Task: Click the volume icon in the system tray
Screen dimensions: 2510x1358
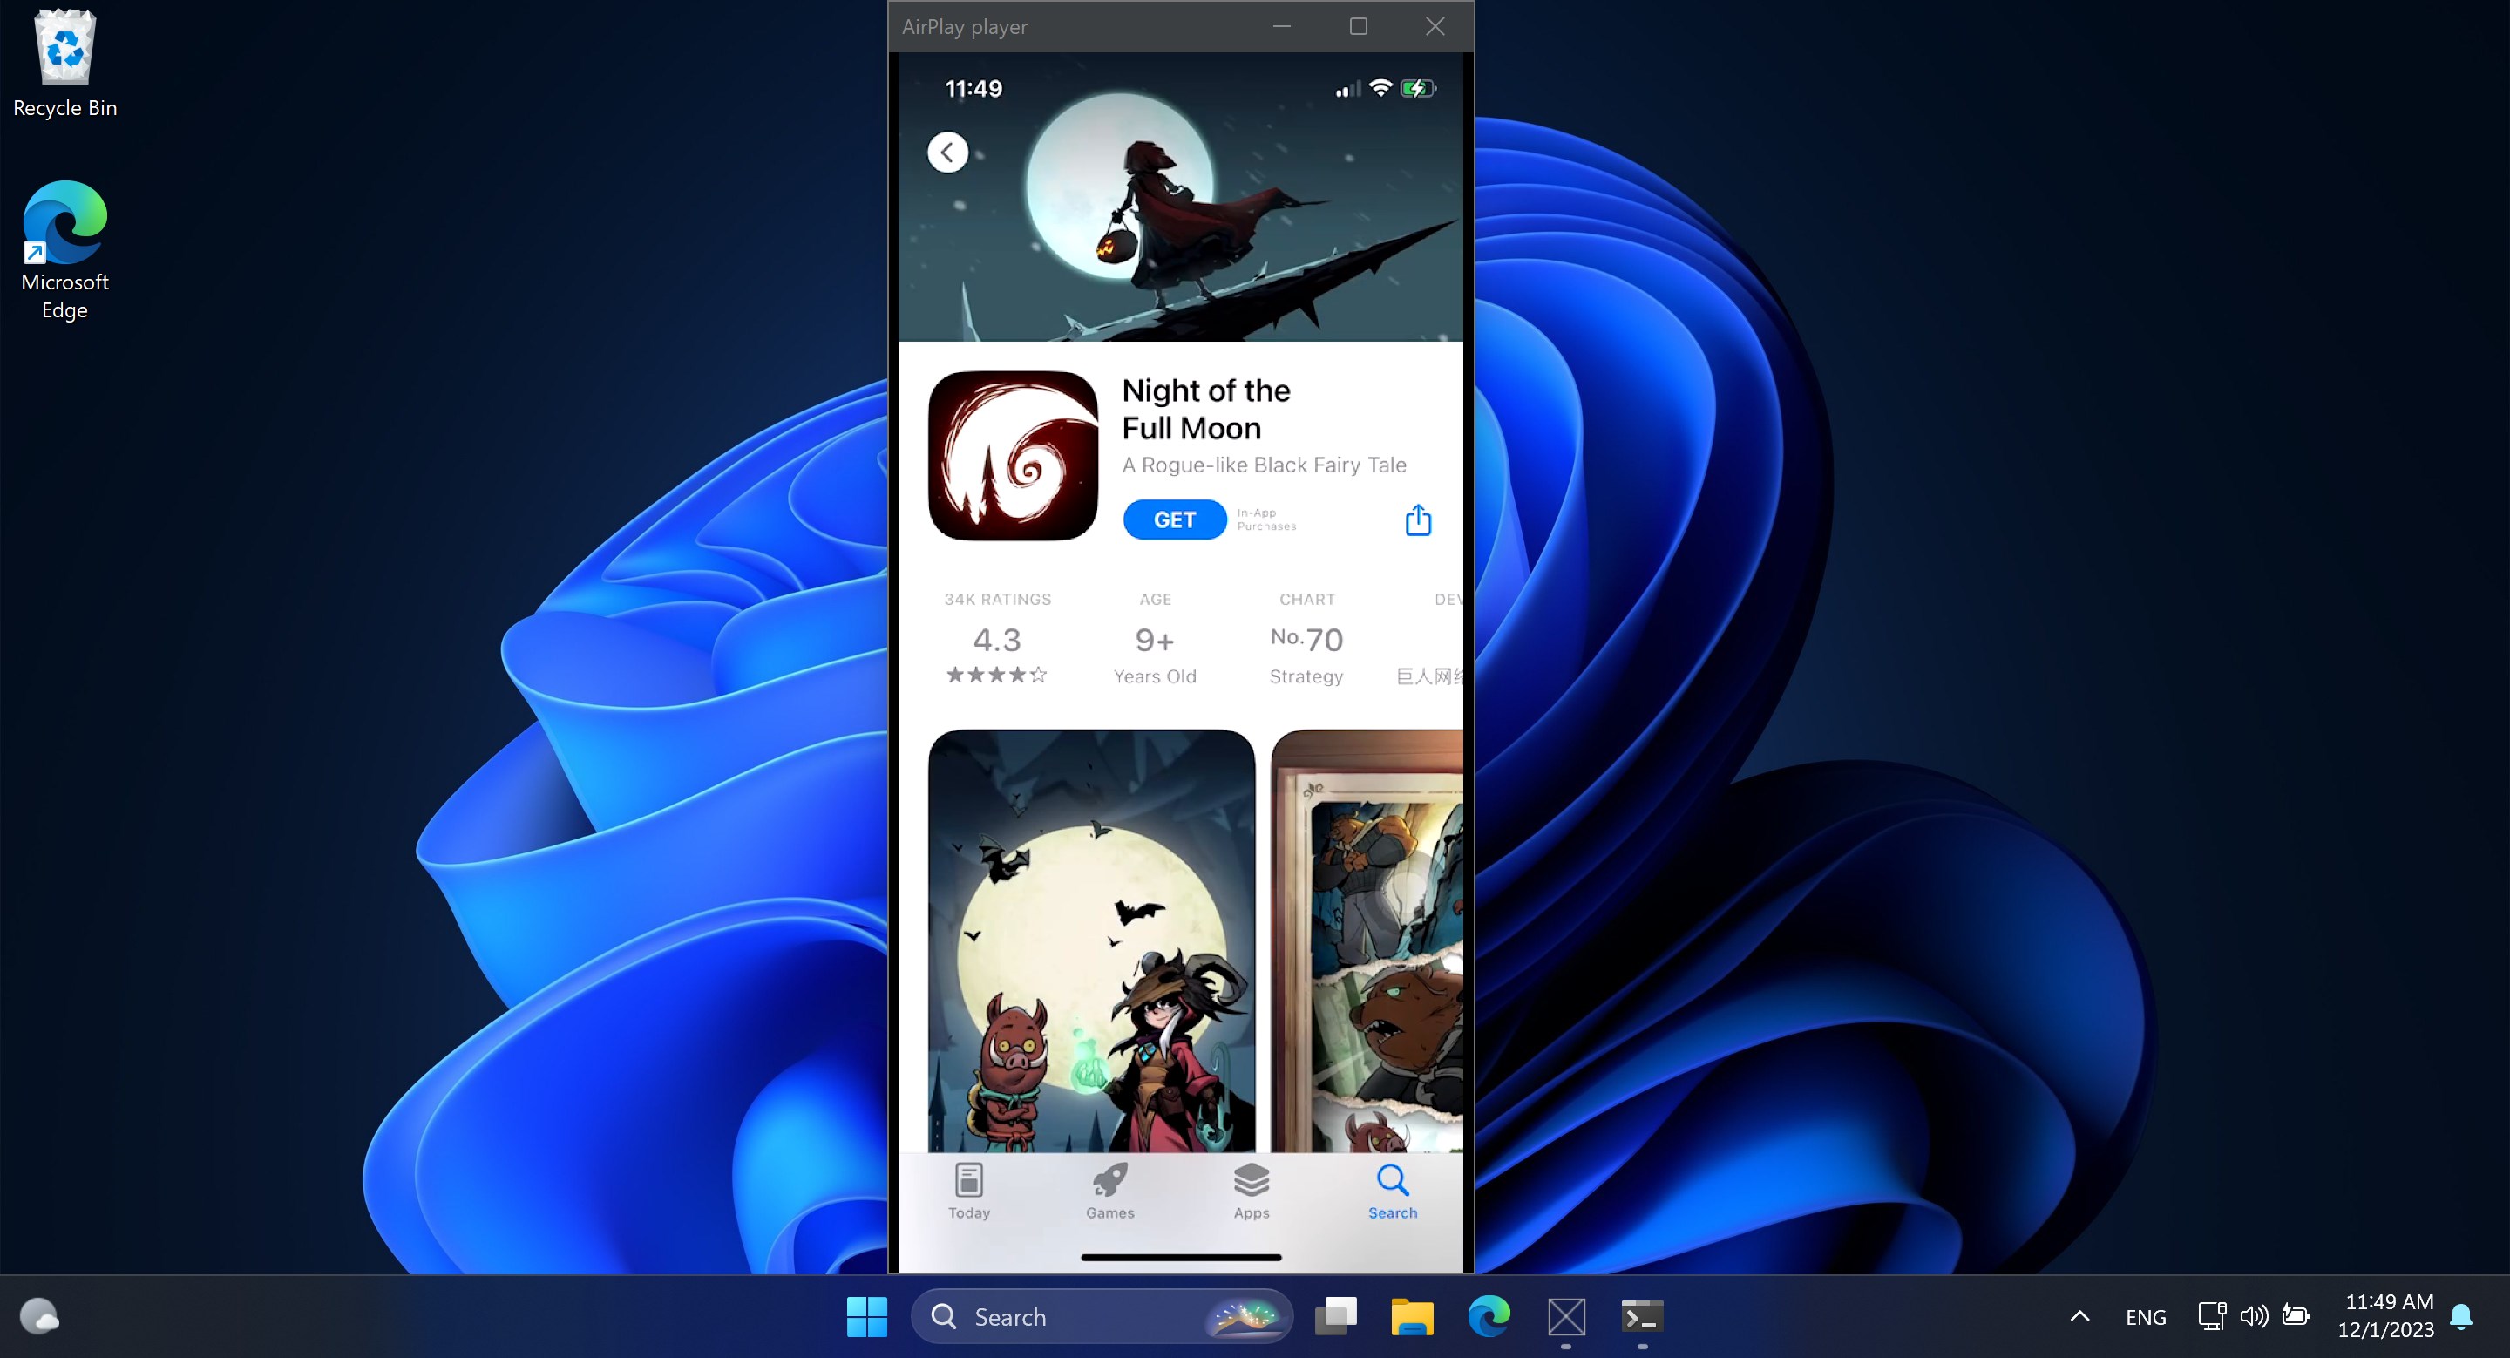Action: (2254, 1316)
